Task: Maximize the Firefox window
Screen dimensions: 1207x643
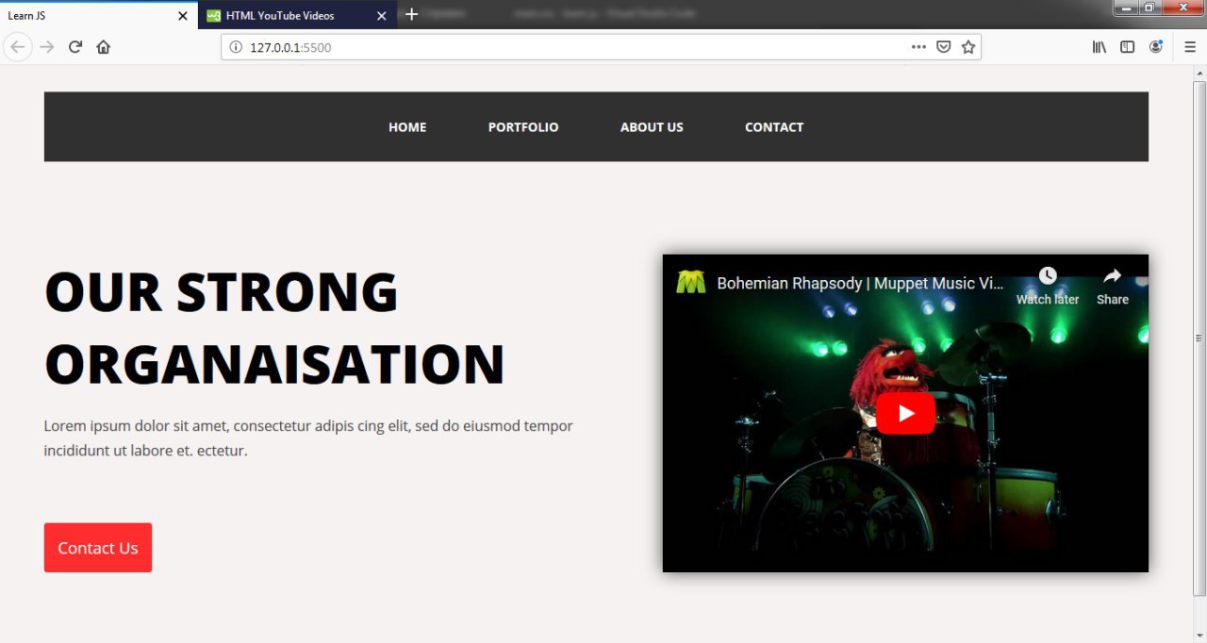Action: click(x=1150, y=8)
